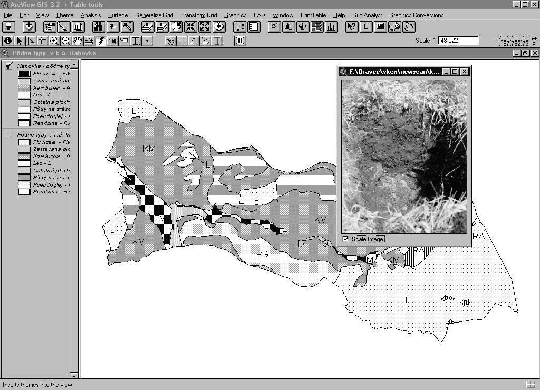Select the Zoom Out magnifier tool

coord(66,41)
